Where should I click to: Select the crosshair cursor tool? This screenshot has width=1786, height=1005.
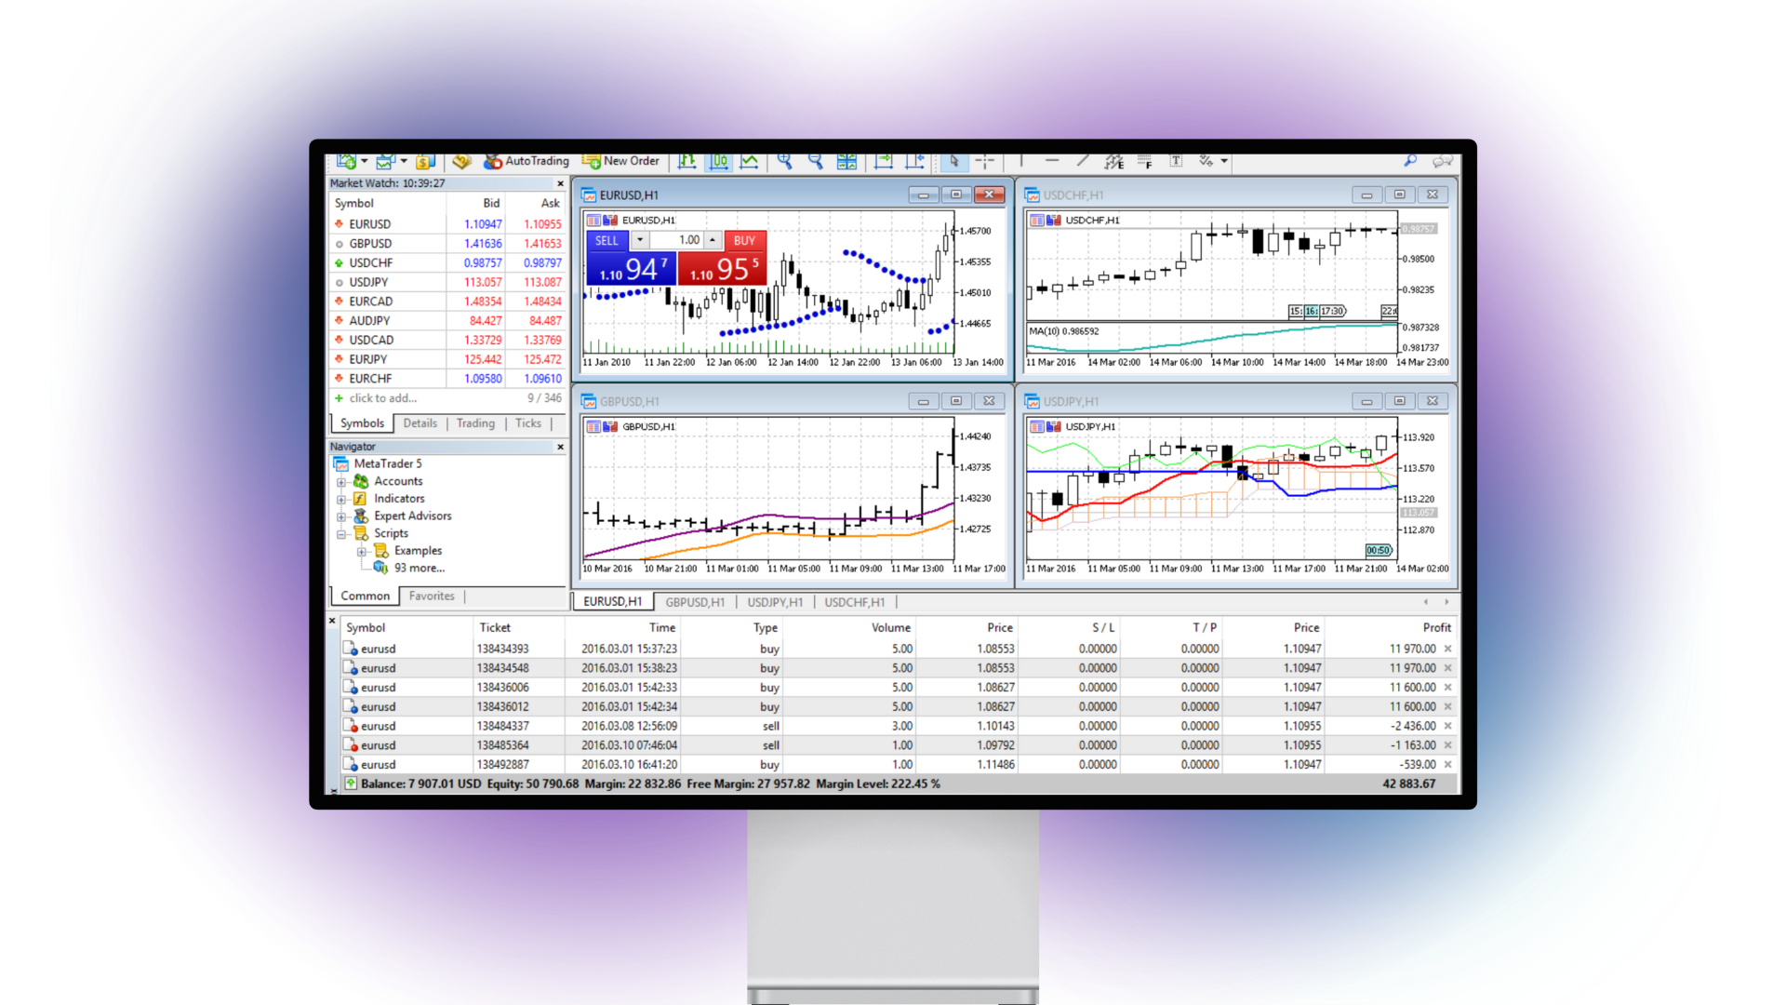coord(985,161)
